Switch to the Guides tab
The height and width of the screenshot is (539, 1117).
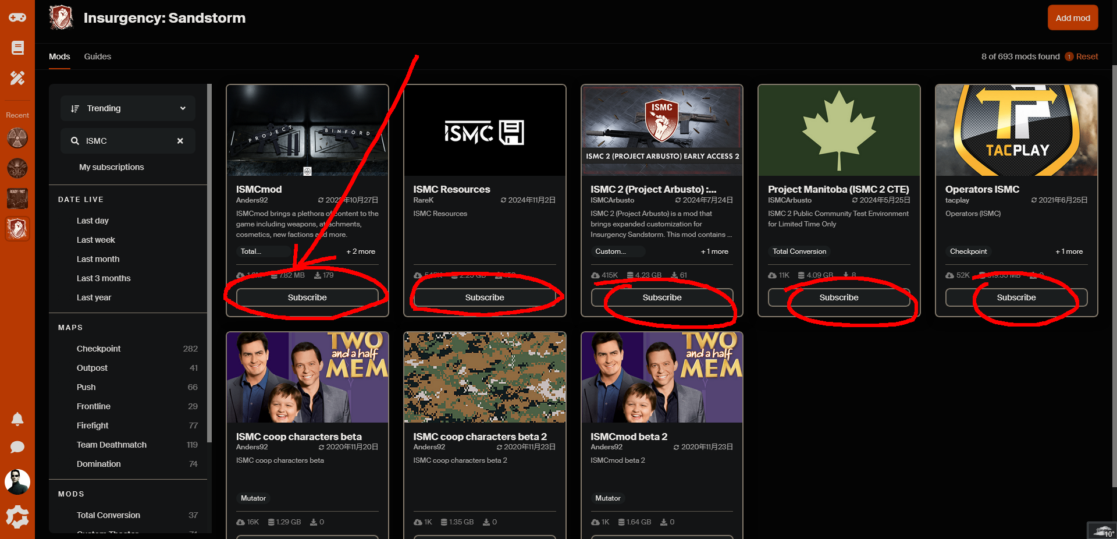(98, 56)
